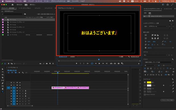Viewport: 176px width, 110px height.
Task: Enable the text mask checkbox
Action: tap(145, 95)
